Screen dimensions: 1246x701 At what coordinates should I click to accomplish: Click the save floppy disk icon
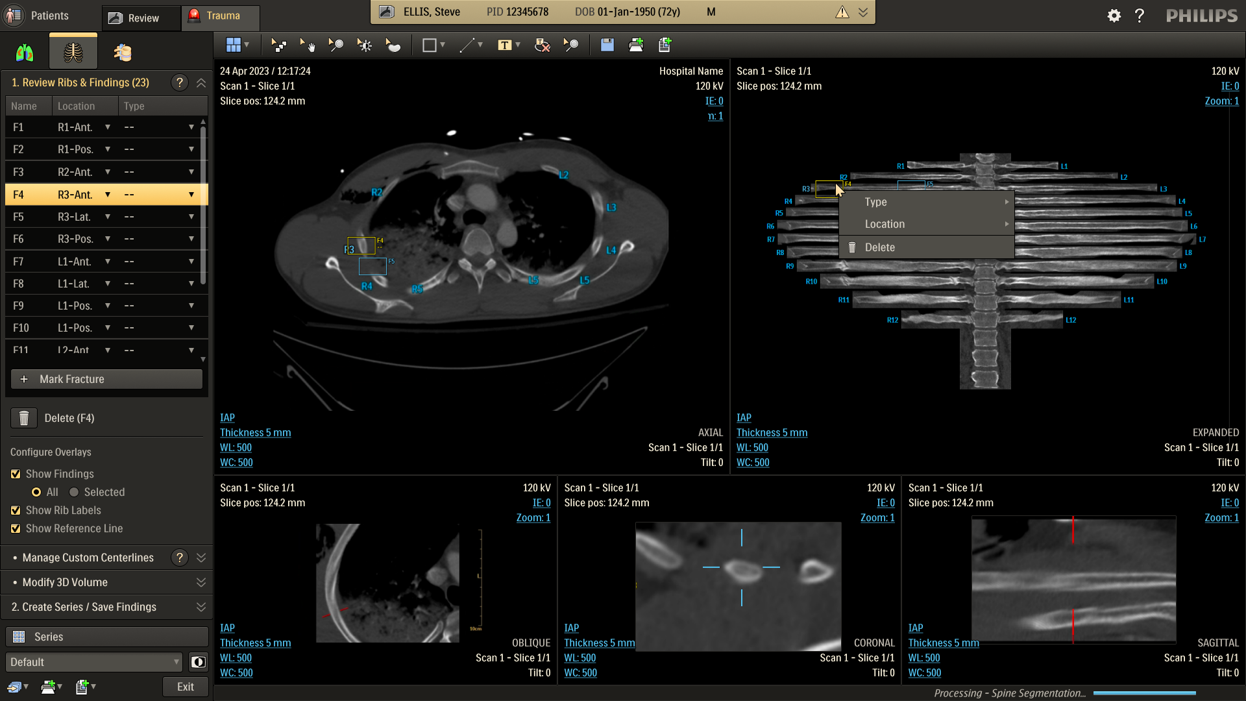coord(607,45)
